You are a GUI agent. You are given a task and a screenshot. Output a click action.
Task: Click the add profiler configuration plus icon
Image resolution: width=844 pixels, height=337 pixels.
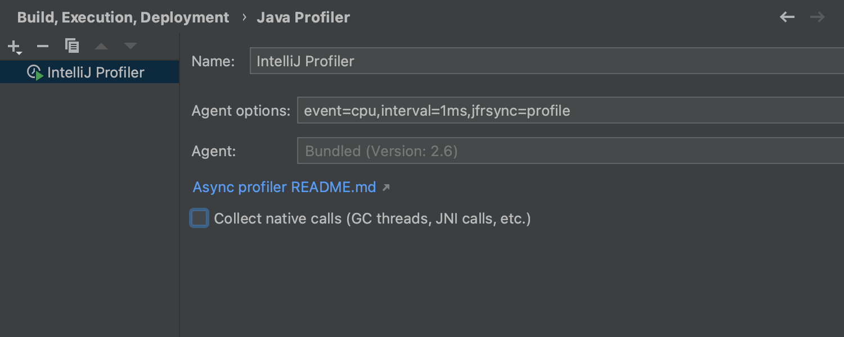pos(14,45)
